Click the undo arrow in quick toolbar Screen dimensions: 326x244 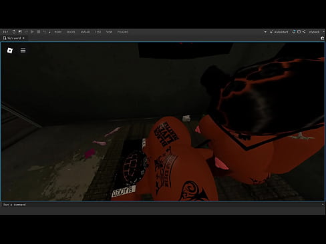[45, 32]
